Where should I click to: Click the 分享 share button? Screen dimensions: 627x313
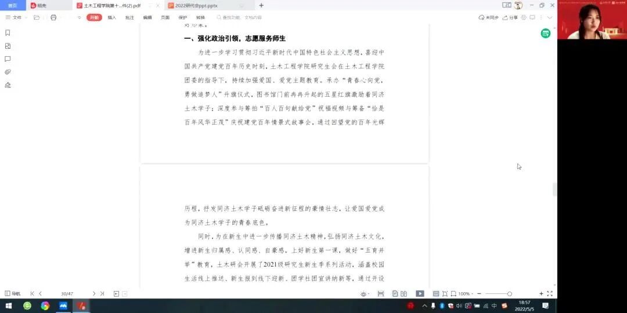(x=510, y=17)
